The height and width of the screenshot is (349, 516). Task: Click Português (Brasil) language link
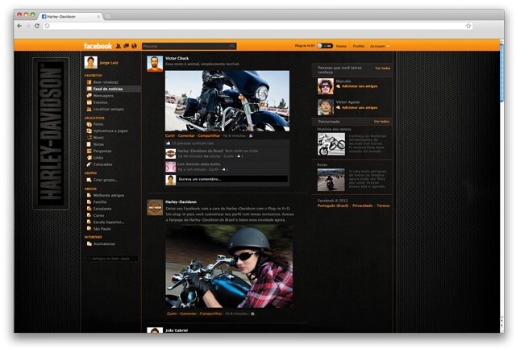tap(333, 206)
